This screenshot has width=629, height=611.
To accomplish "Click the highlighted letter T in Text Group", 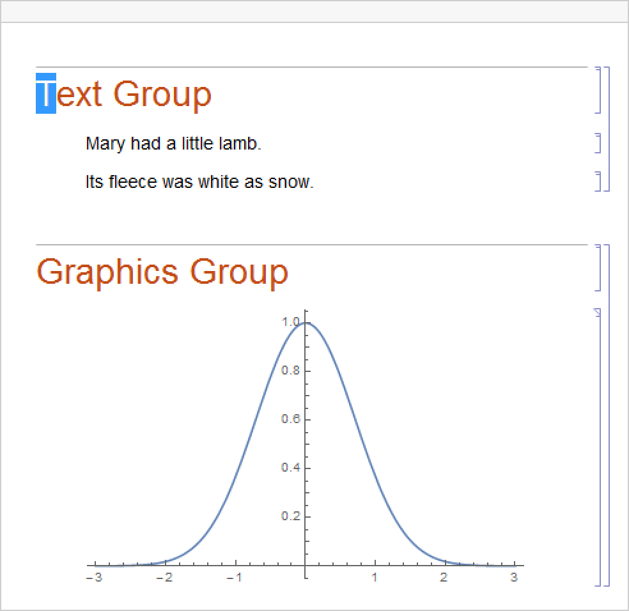I will tap(46, 93).
